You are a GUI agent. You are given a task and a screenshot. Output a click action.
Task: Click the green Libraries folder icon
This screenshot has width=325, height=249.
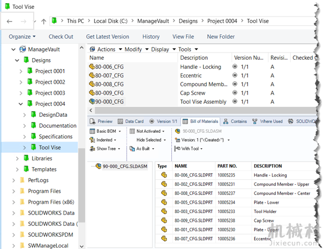pos(26,158)
